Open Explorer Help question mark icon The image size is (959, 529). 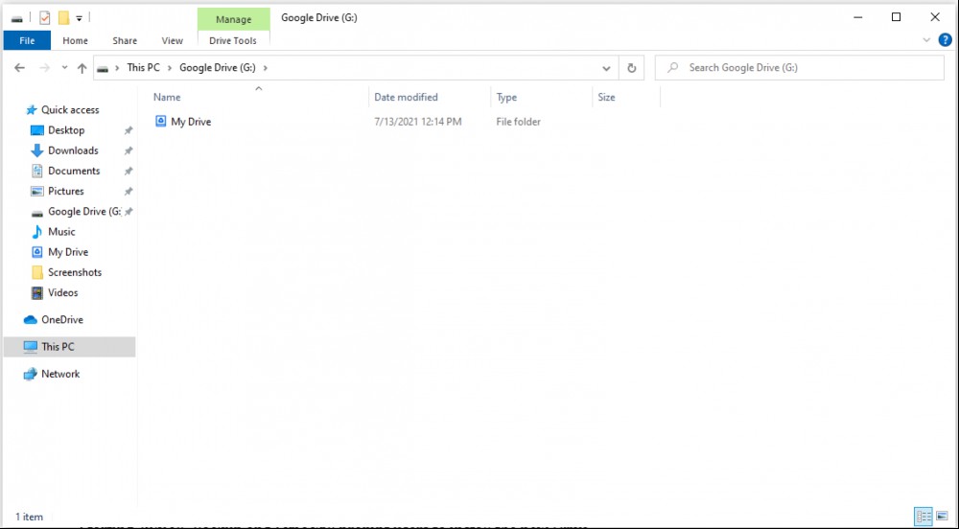945,40
